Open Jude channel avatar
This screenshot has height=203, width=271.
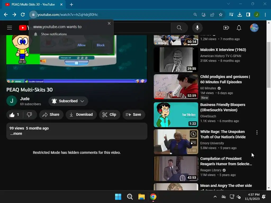(x=12, y=101)
